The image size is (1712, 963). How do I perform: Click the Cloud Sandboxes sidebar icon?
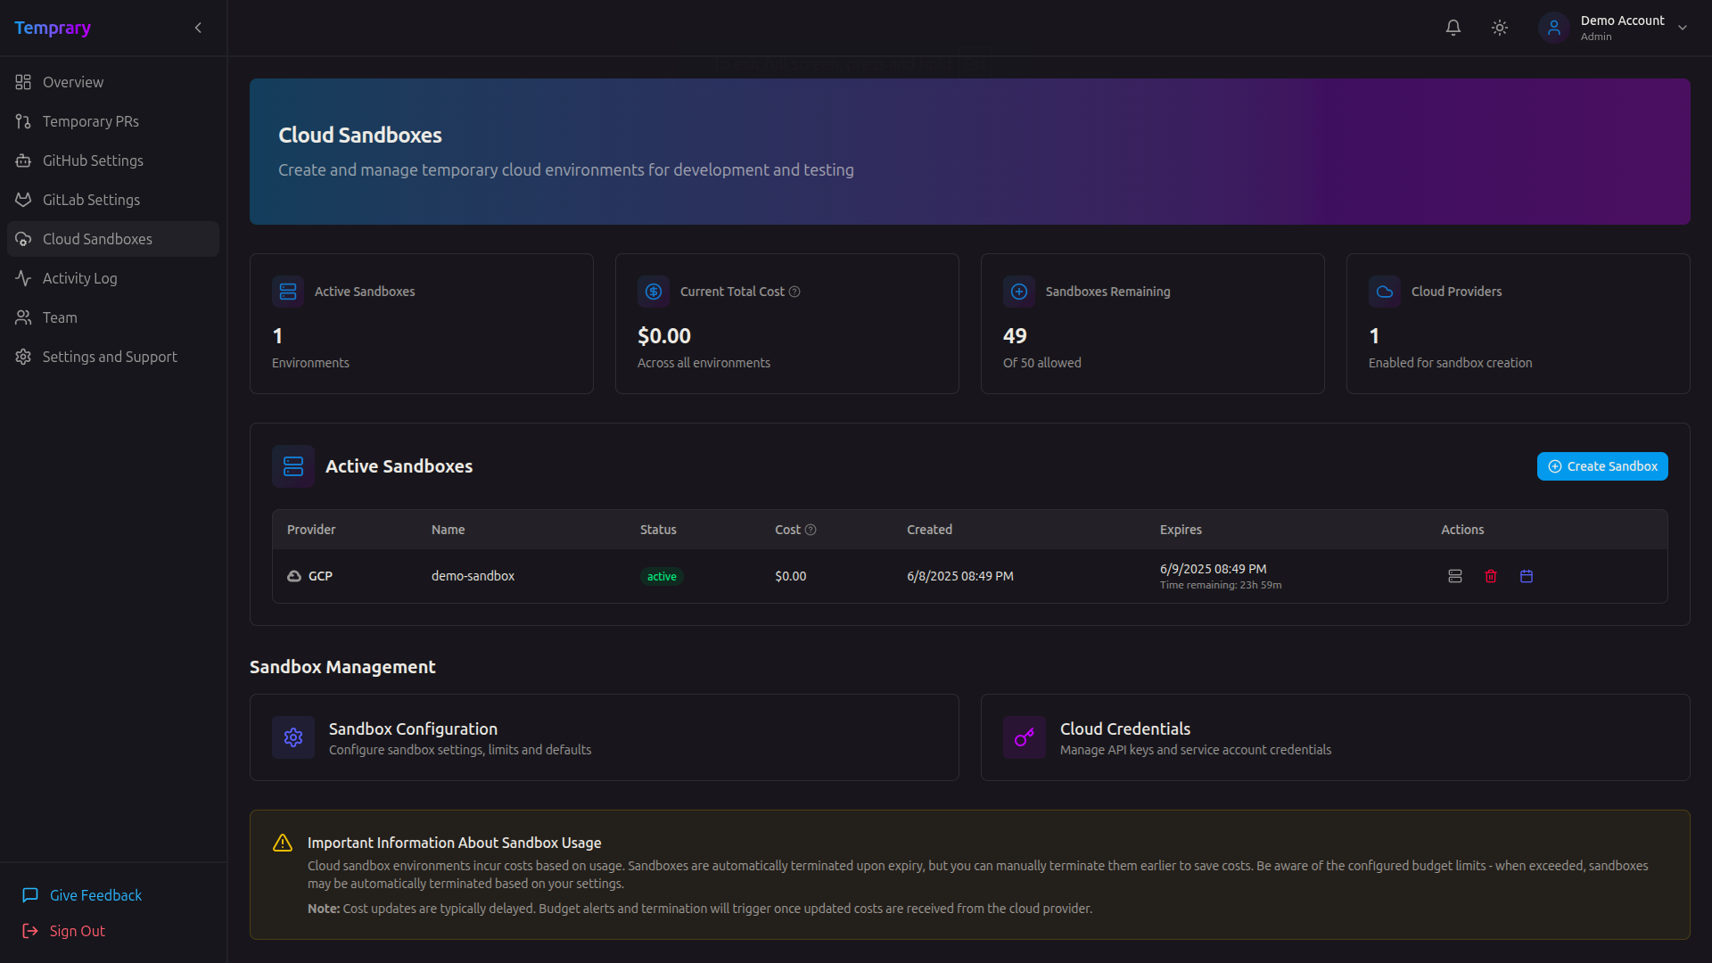click(x=23, y=239)
